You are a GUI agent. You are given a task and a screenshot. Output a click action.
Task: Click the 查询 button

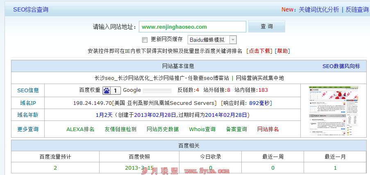tap(267, 26)
